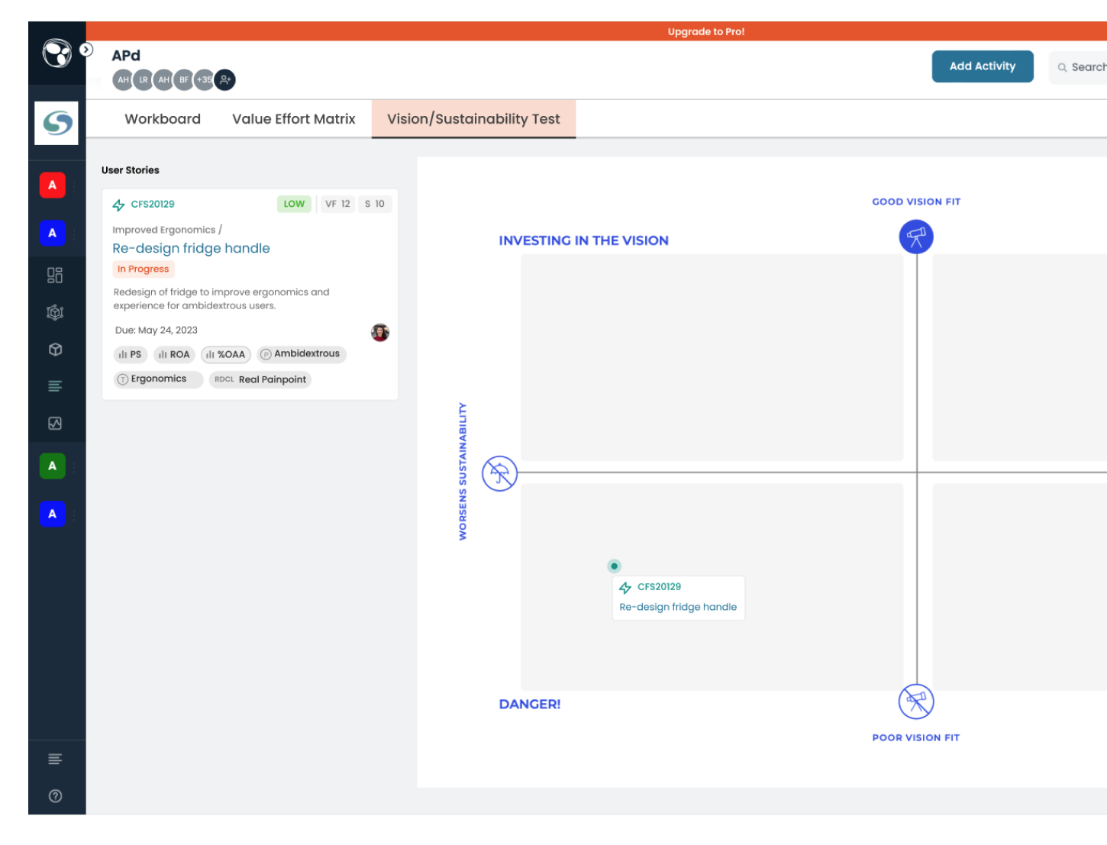
Task: Click the INVESTING IN THE VISION quadrant label
Action: (x=584, y=240)
